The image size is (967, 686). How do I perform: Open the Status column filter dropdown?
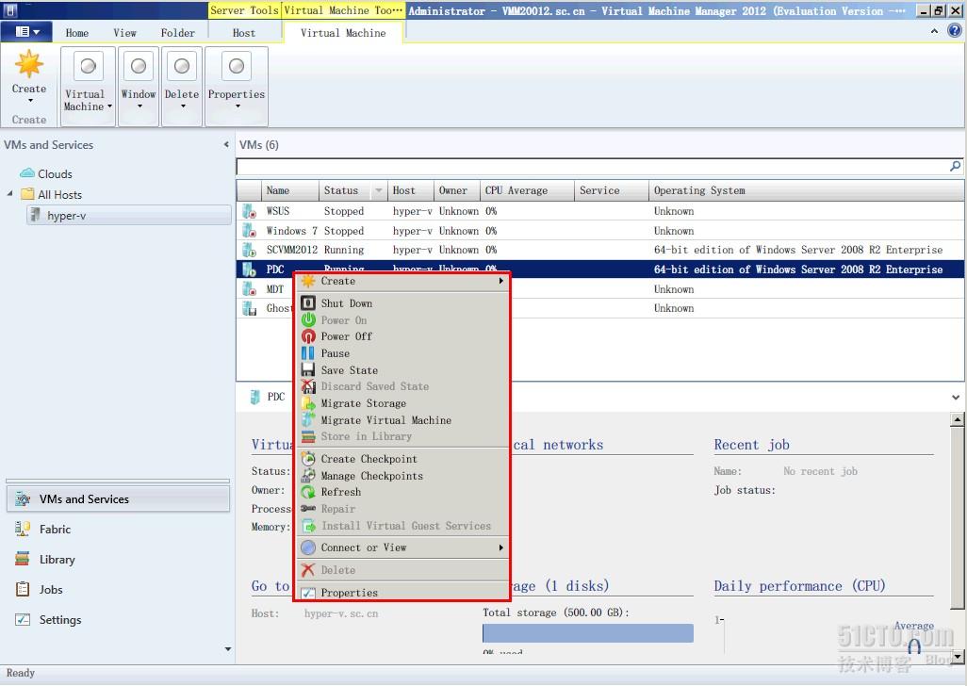(379, 190)
